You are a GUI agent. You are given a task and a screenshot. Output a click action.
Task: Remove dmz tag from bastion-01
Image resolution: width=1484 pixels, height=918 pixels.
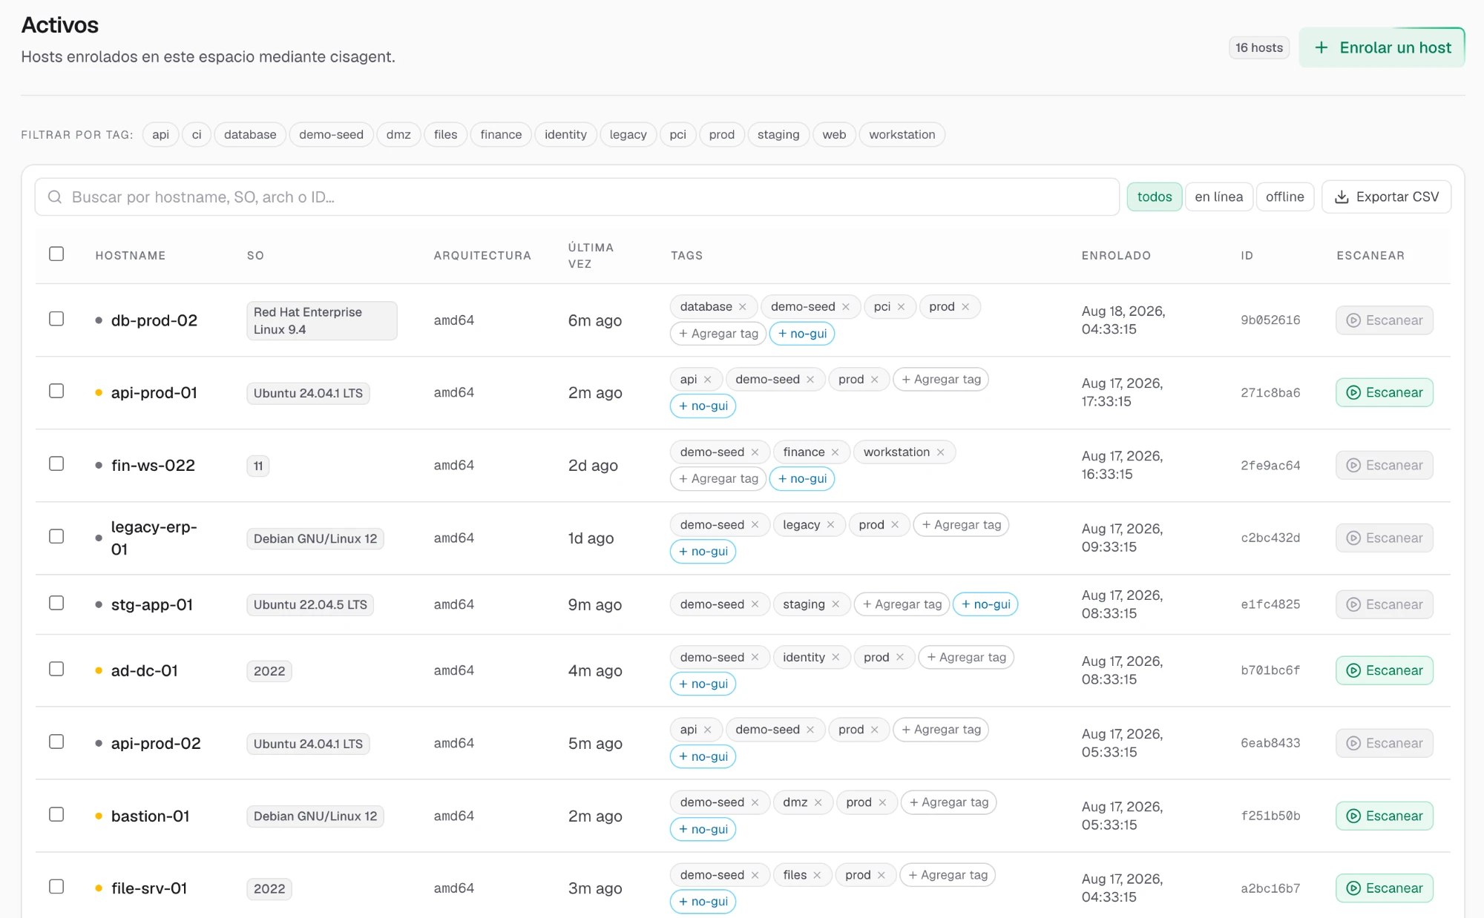click(818, 803)
